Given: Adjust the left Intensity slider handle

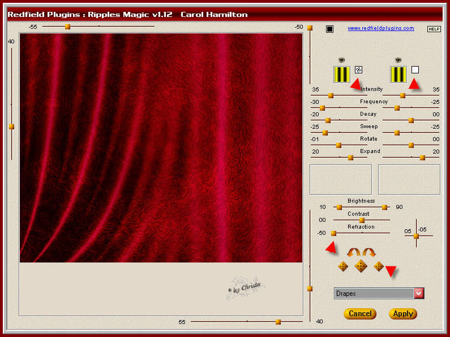Looking at the screenshot, I should click(331, 95).
